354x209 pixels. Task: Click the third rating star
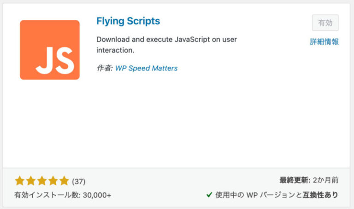(41, 180)
